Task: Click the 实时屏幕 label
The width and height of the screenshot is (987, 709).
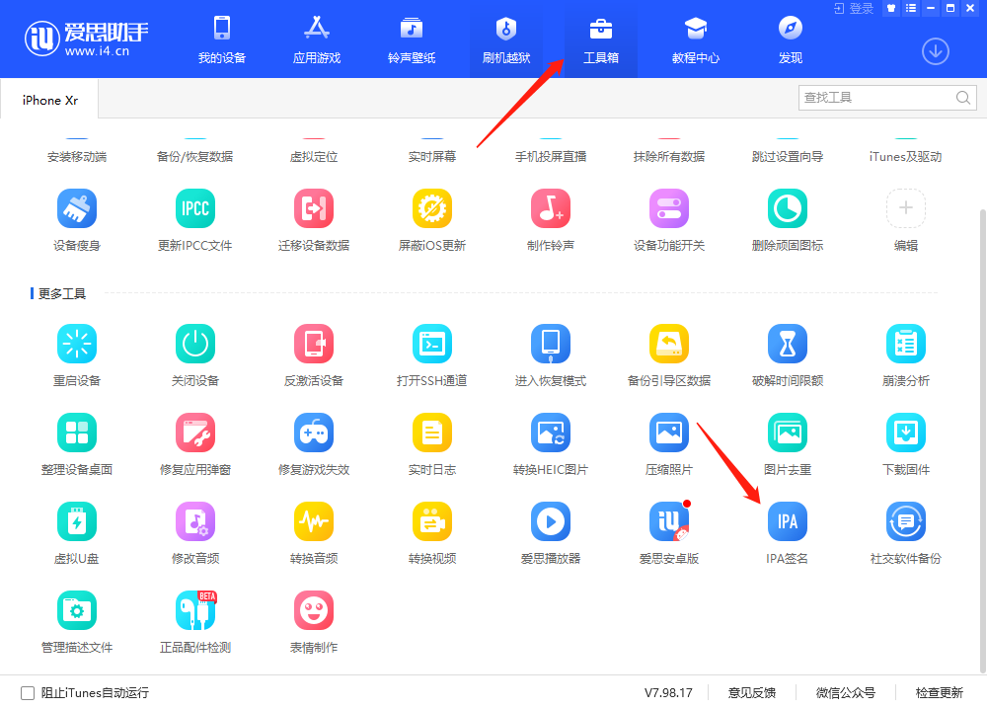Action: pos(432,157)
